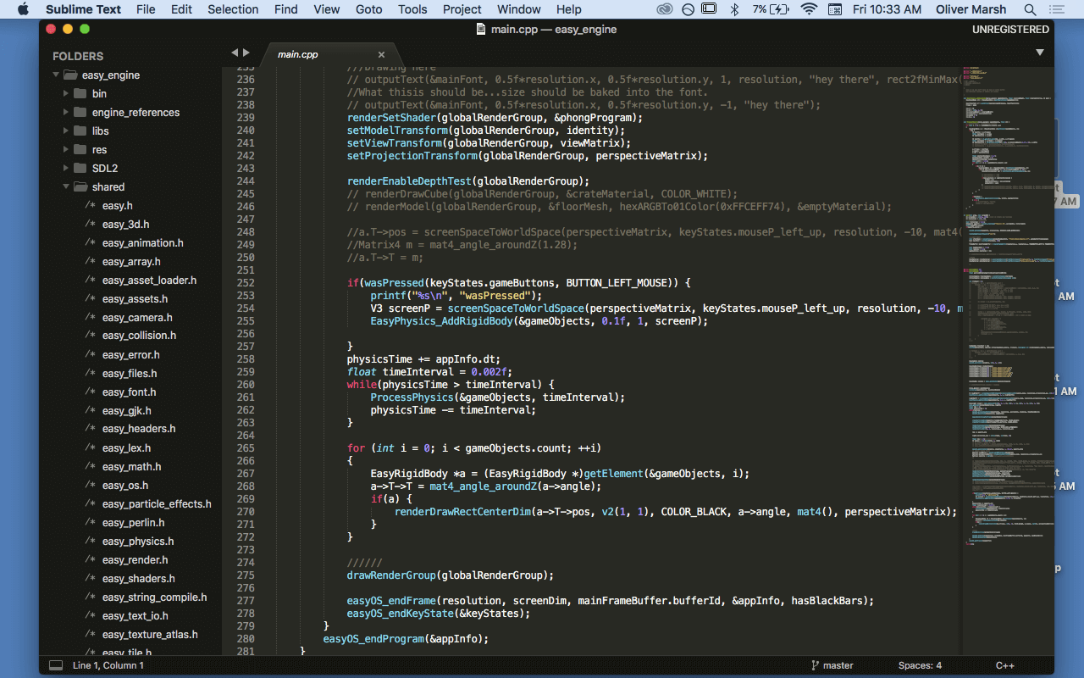Open Spotlight search magnifier icon
Screen dimensions: 1084x678
point(1030,9)
